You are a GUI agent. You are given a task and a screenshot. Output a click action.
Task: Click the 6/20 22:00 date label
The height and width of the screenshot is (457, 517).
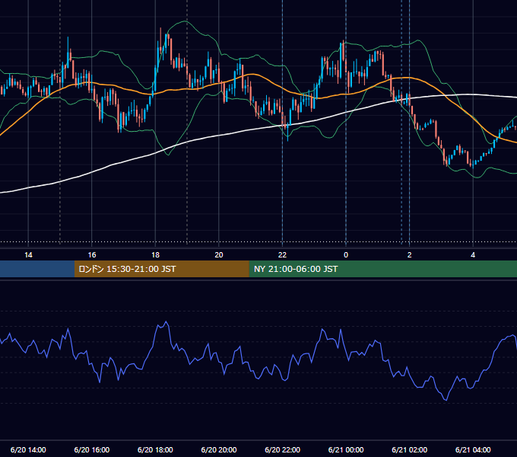click(283, 449)
